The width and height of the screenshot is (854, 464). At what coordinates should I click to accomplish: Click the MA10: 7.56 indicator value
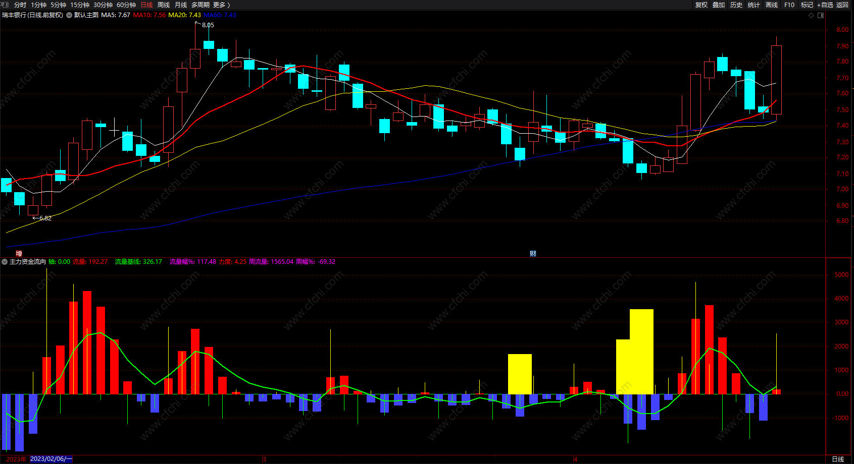(x=149, y=15)
